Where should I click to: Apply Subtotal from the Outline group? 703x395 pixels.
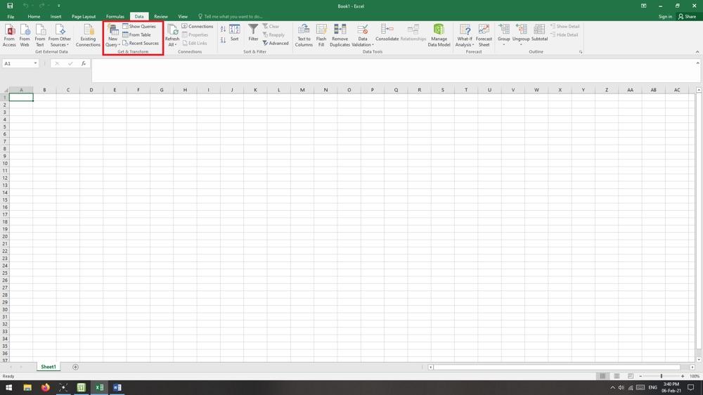coord(539,32)
